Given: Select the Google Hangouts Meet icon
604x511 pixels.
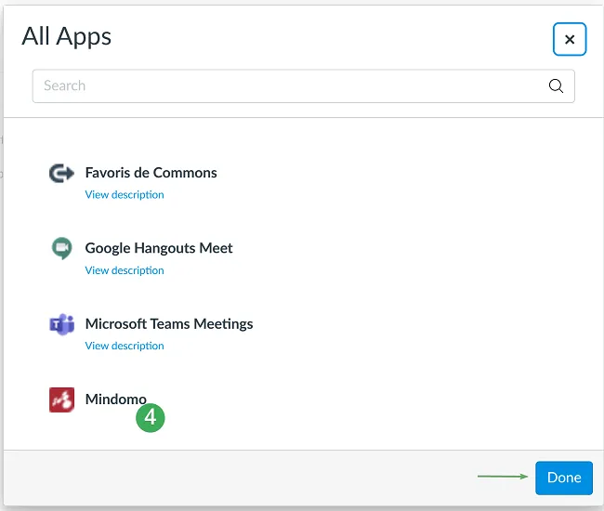Looking at the screenshot, I should [x=61, y=248].
